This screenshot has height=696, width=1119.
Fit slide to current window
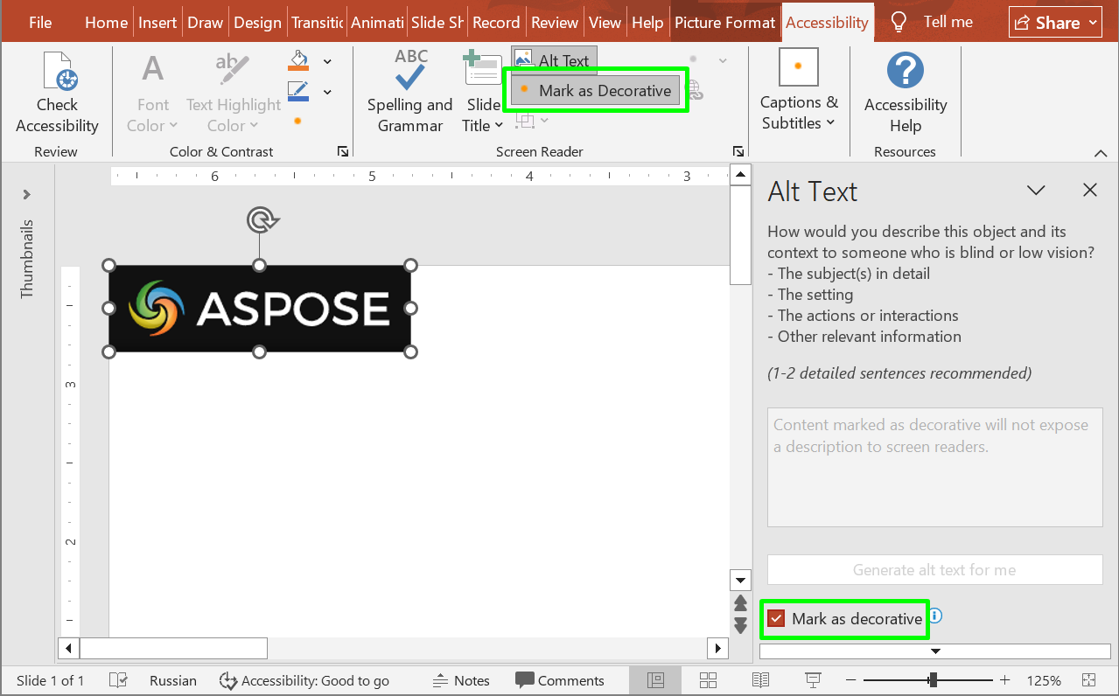1088,680
